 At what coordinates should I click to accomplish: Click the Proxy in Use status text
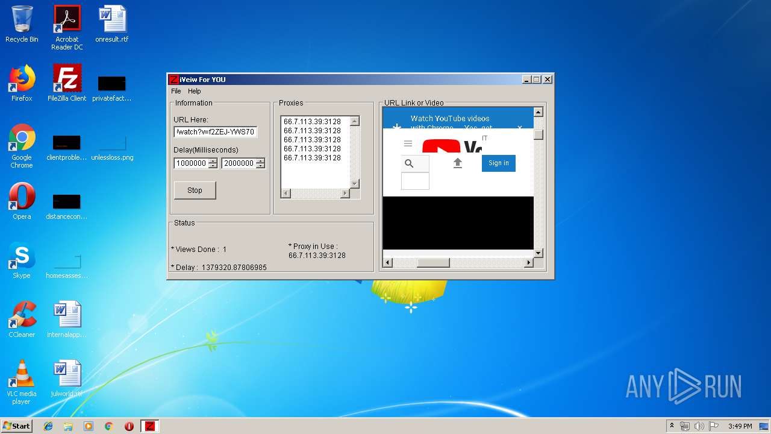(317, 251)
